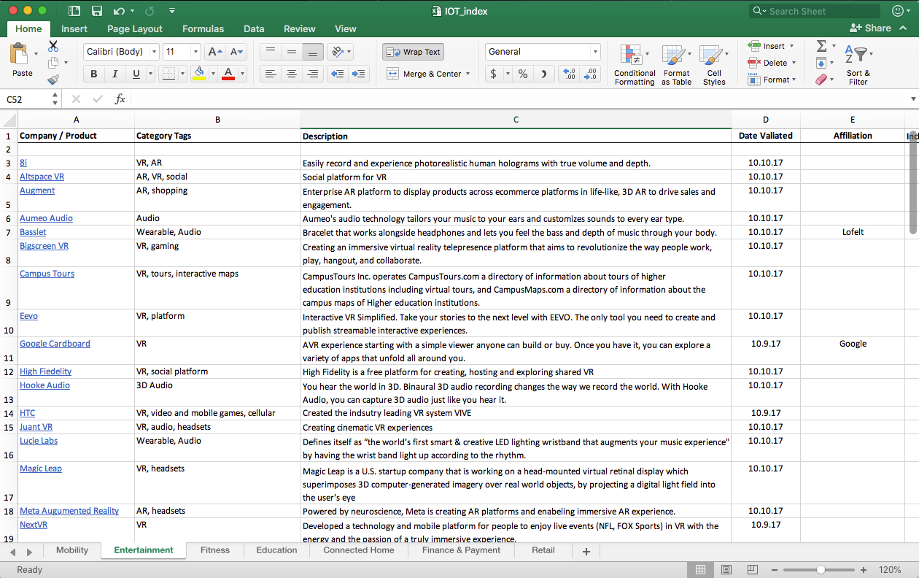This screenshot has width=919, height=578.
Task: Apply comma style number format
Action: coord(543,74)
